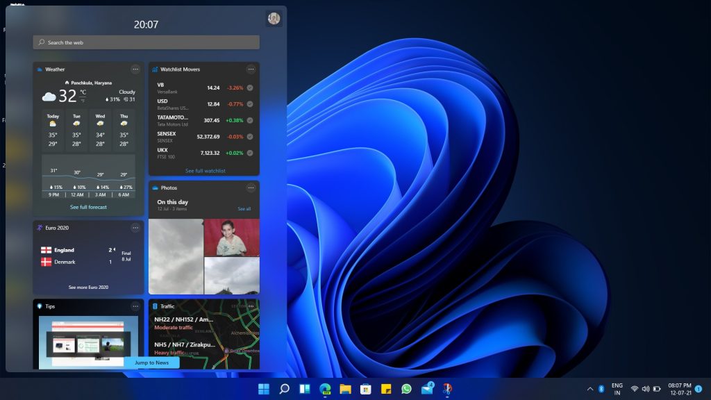Open the Watchlist Movers widget menu
711x400 pixels.
click(249, 69)
